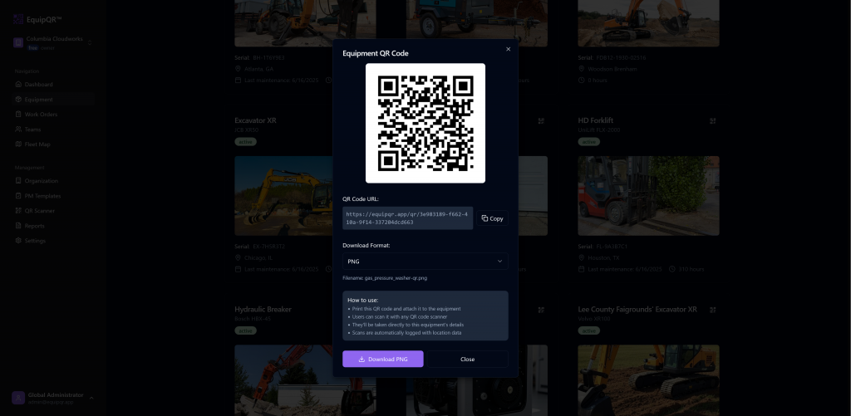Image resolution: width=851 pixels, height=416 pixels.
Task: Click the Close button at dialog bottom
Action: click(467, 359)
